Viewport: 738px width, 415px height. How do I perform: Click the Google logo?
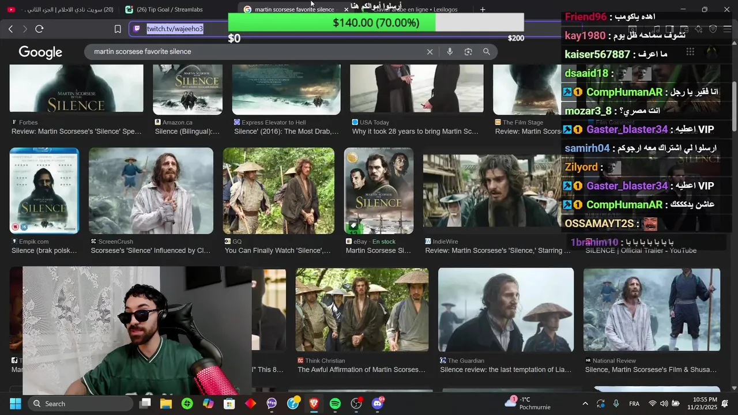[40, 52]
